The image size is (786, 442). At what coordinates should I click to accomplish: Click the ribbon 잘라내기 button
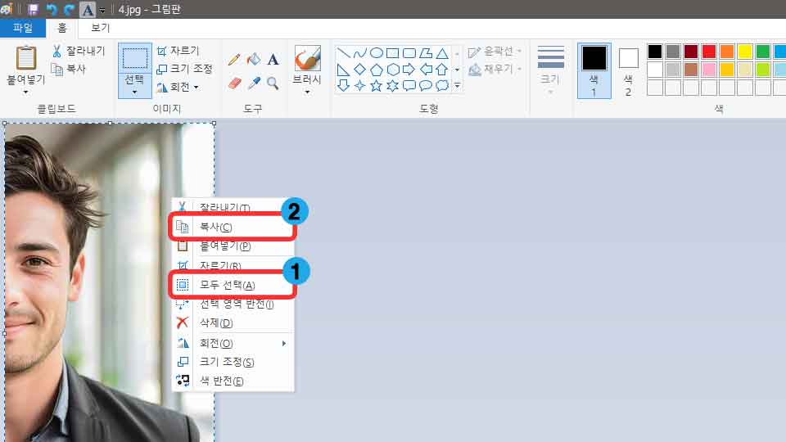79,51
